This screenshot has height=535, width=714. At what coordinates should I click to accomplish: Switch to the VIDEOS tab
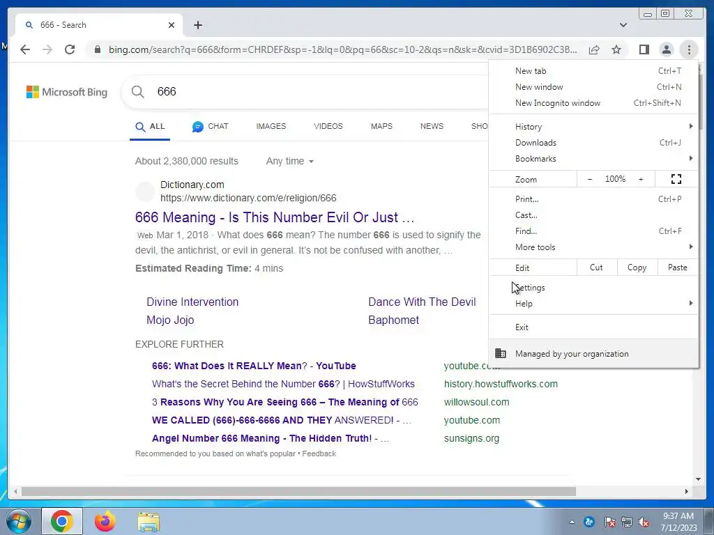coord(328,127)
